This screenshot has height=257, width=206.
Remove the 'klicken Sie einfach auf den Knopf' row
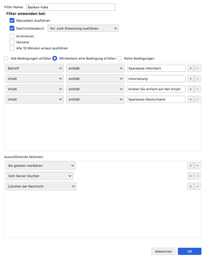coord(197,89)
